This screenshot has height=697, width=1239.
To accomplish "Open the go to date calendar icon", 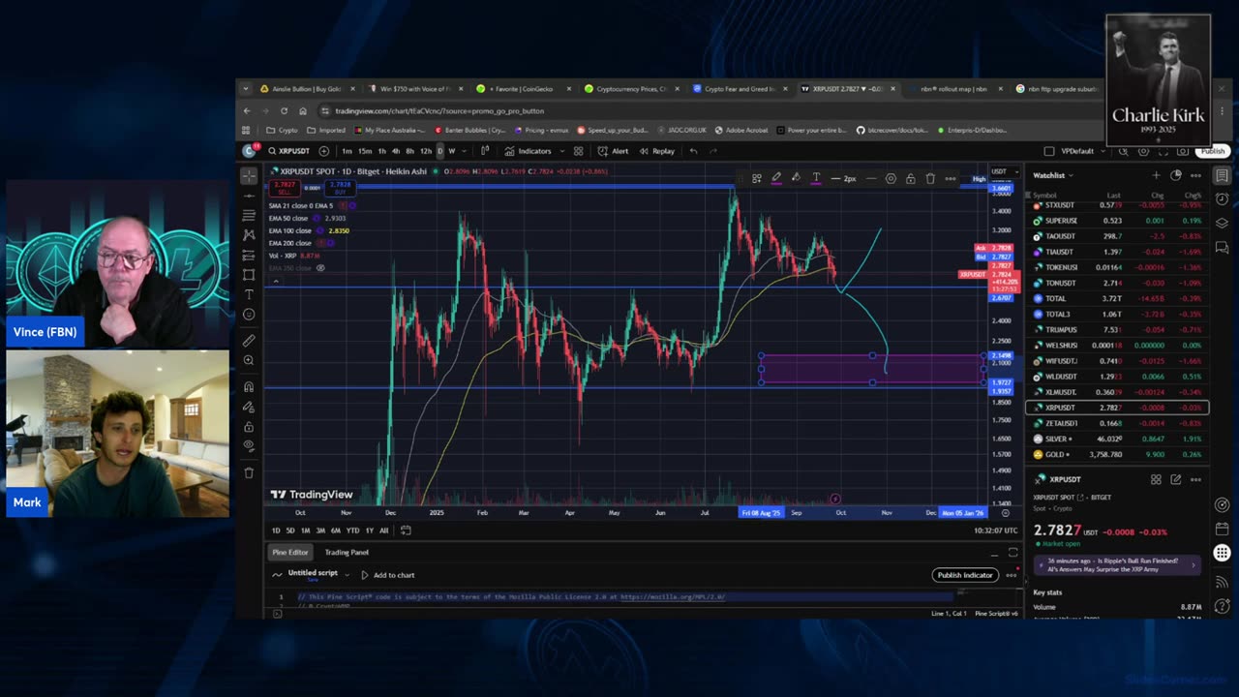I will click(406, 530).
